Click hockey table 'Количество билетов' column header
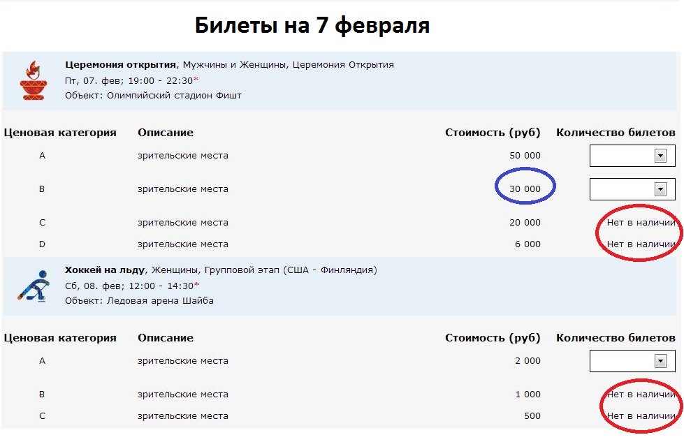This screenshot has width=684, height=442. (x=616, y=338)
